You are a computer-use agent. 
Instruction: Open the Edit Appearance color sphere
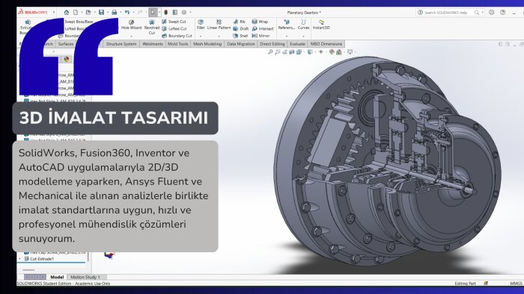pos(332,52)
